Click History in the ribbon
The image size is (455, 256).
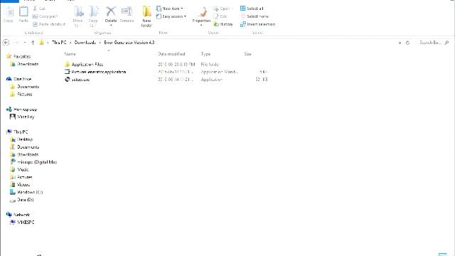(223, 24)
